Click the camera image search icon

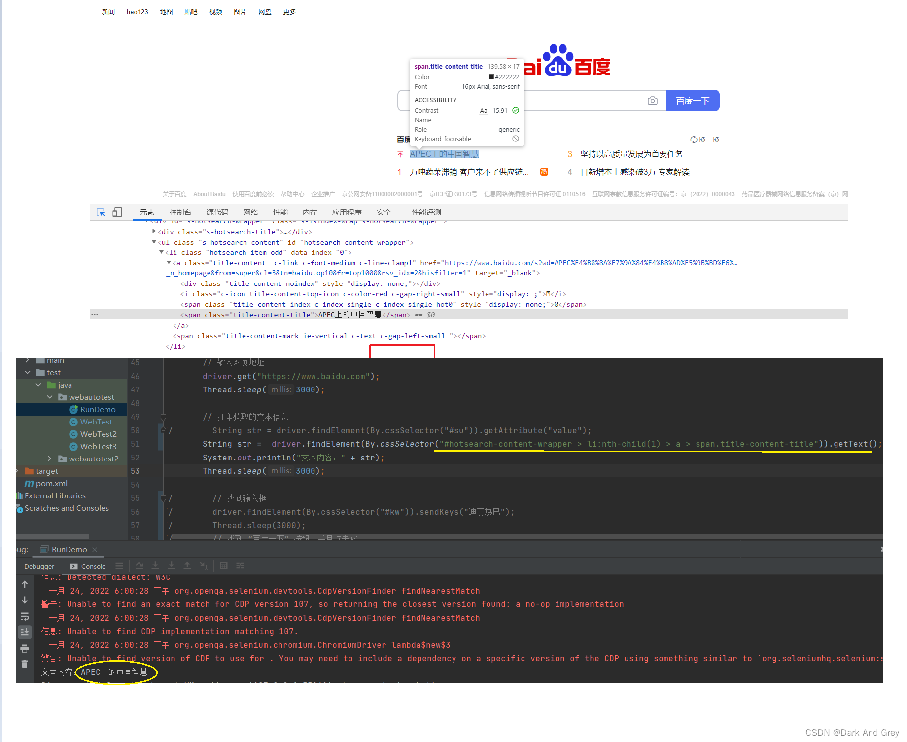pos(652,101)
